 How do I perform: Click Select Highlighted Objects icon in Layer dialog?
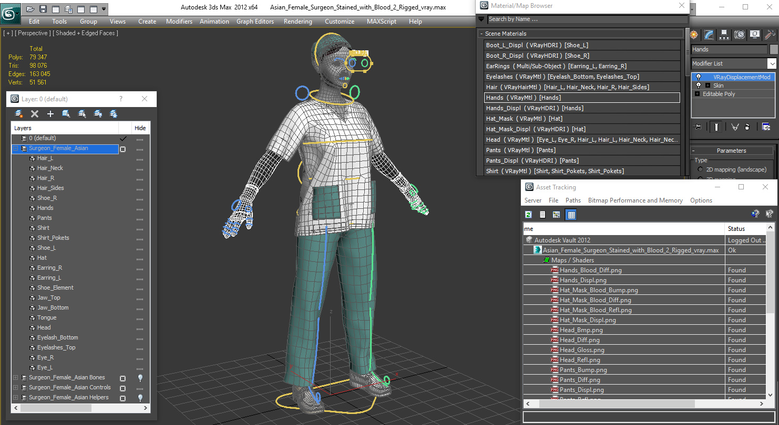pos(66,114)
